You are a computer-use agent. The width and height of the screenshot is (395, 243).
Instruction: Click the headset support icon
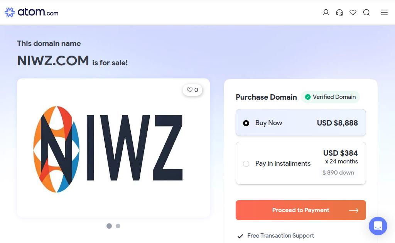[x=339, y=12]
